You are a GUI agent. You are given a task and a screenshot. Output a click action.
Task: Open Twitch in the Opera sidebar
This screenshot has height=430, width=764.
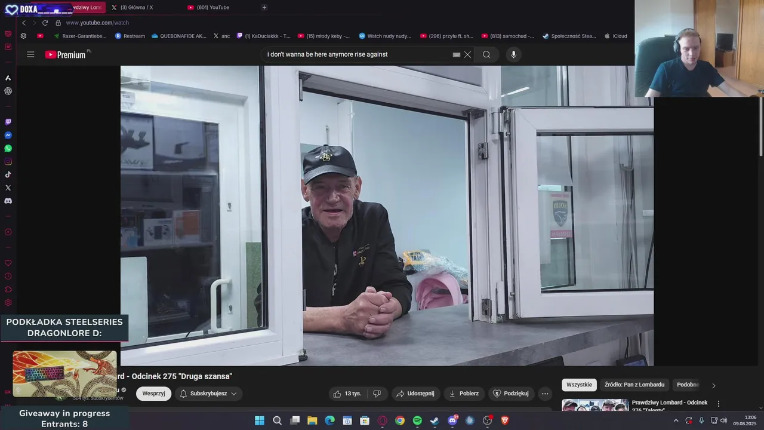tap(8, 122)
